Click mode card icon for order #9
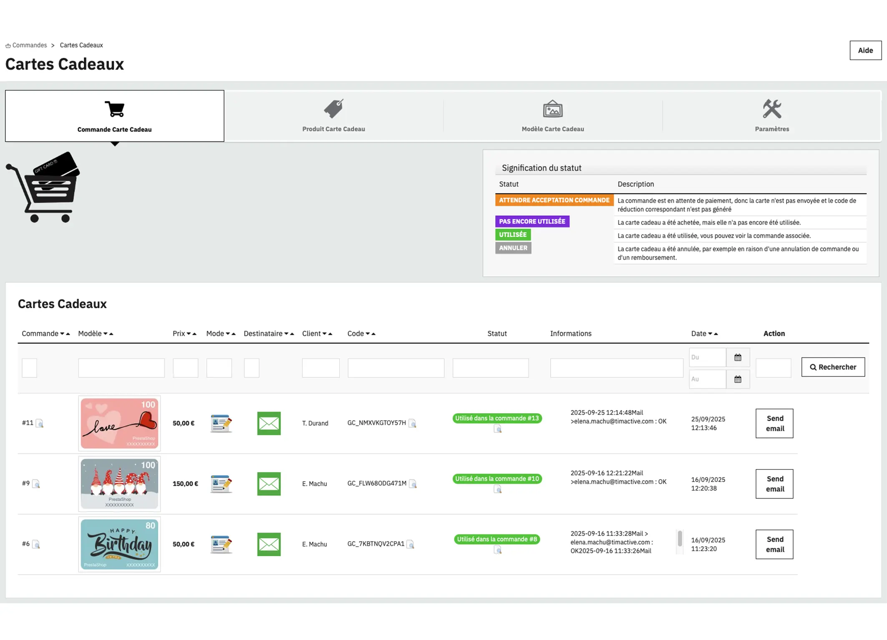 (x=221, y=484)
